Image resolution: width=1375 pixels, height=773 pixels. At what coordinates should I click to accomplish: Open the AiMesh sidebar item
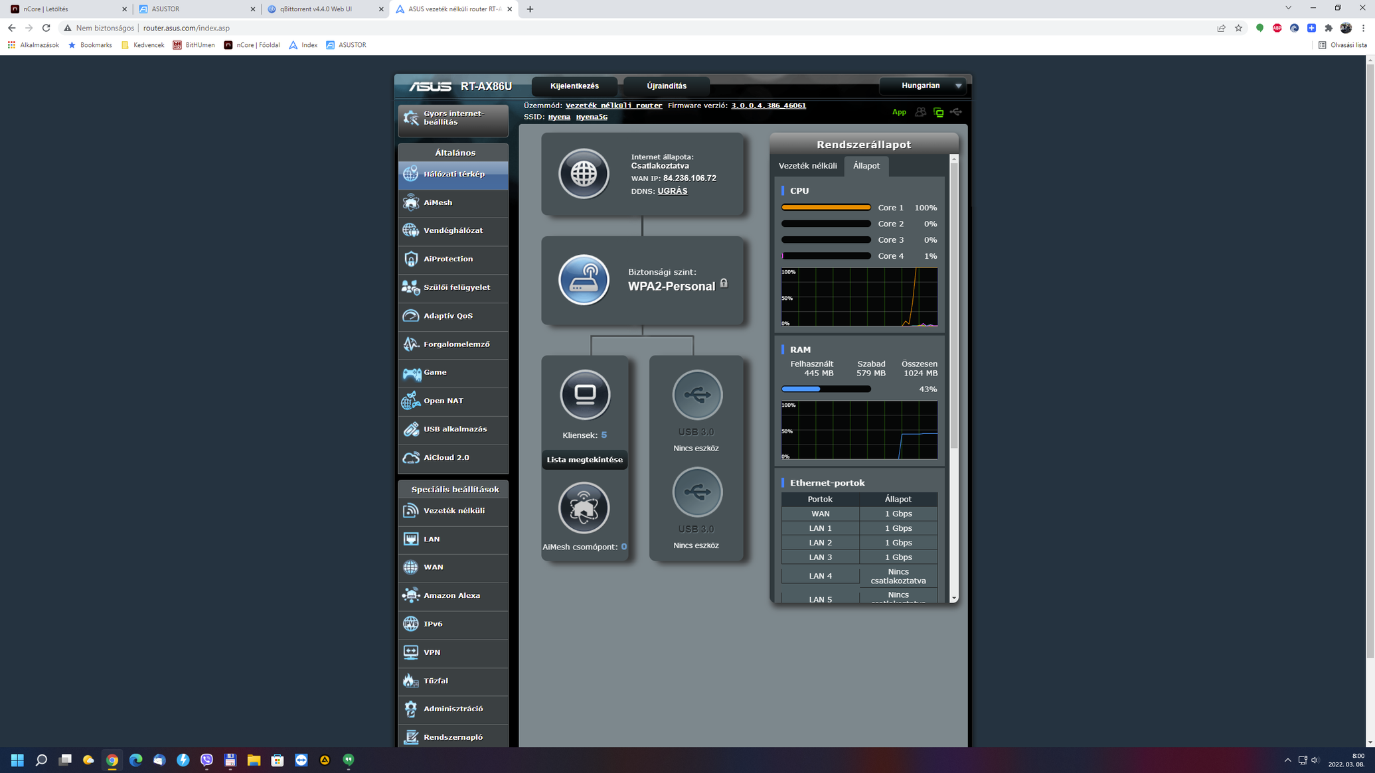coord(453,203)
